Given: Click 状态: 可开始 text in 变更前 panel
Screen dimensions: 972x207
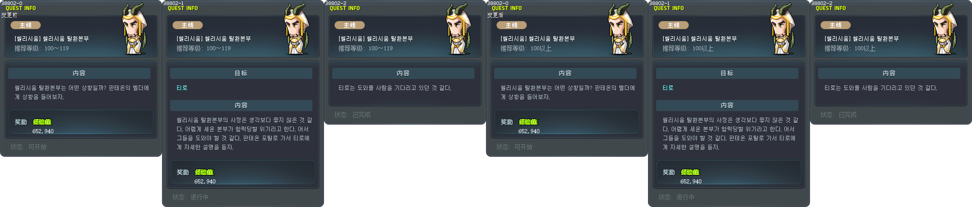Looking at the screenshot, I should click(x=28, y=147).
